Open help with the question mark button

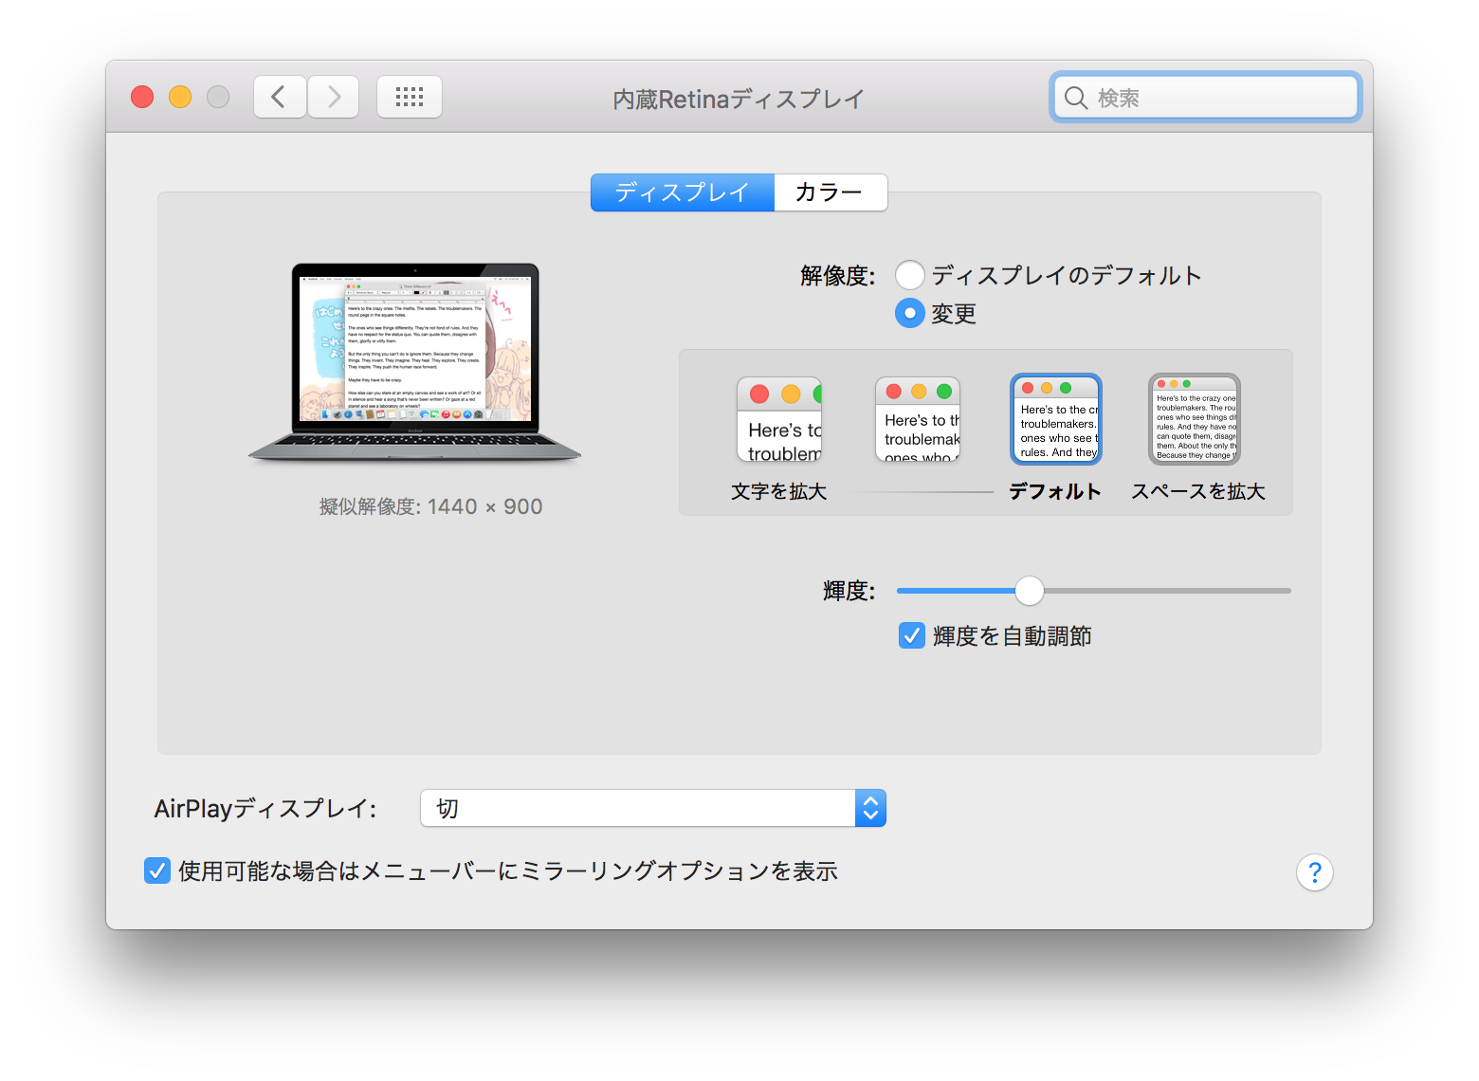click(x=1315, y=872)
